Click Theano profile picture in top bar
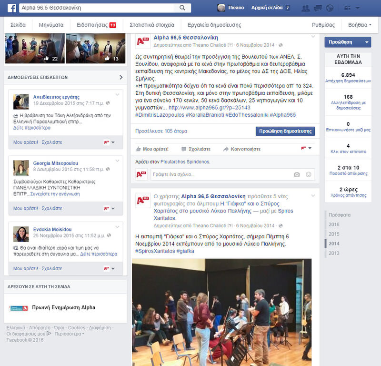Viewport: 381px width, 366px height. point(221,8)
